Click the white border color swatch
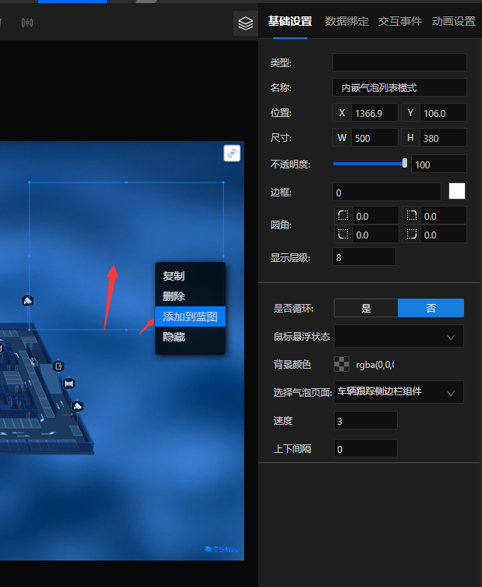The image size is (482, 587). [457, 191]
